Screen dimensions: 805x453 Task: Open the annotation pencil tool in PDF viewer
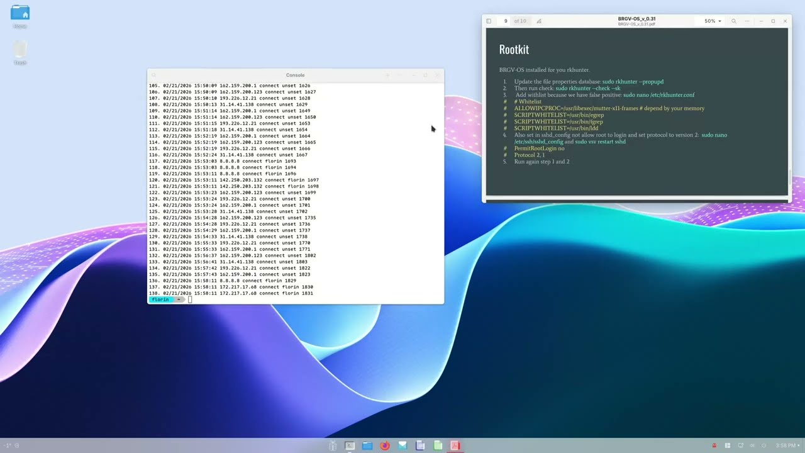(x=539, y=21)
